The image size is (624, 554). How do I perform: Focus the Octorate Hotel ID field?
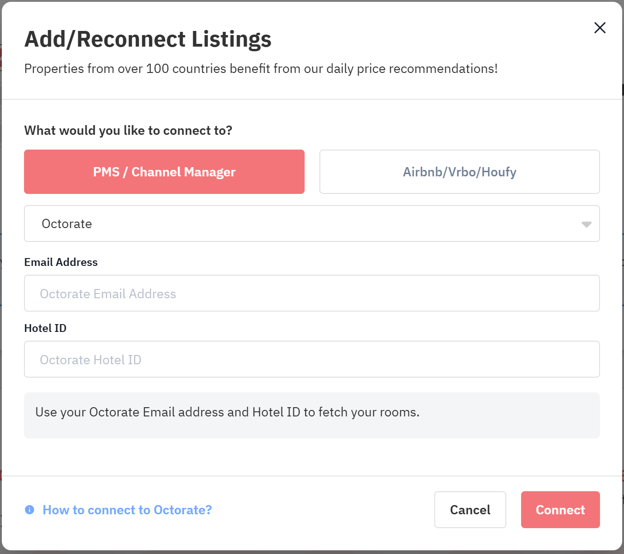(x=312, y=359)
